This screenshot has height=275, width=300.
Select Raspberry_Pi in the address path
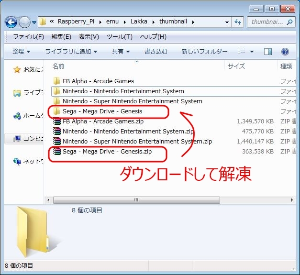click(x=76, y=22)
